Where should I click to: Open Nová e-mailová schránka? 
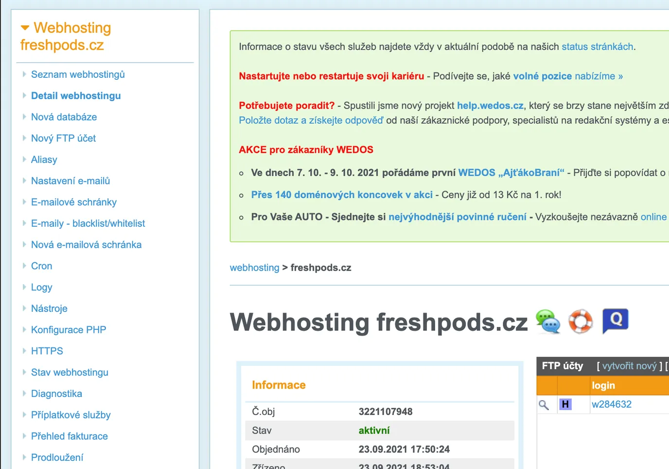click(86, 245)
